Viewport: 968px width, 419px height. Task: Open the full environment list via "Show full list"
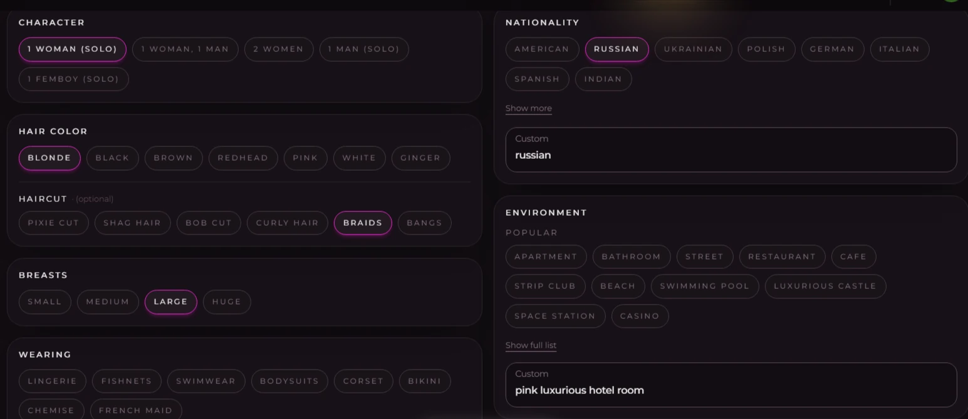531,345
